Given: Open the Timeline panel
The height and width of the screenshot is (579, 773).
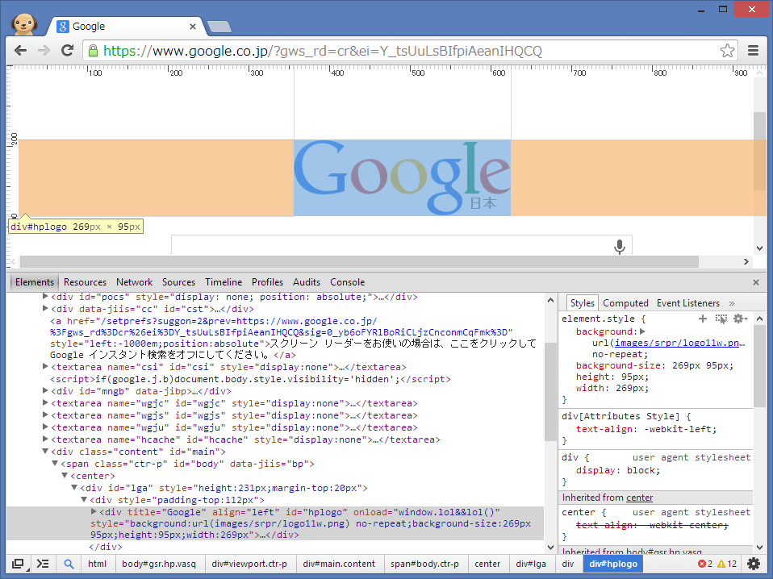Looking at the screenshot, I should (x=224, y=282).
